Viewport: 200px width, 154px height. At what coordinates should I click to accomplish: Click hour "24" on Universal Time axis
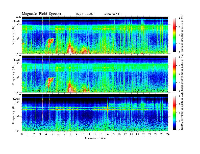[x=168, y=134]
